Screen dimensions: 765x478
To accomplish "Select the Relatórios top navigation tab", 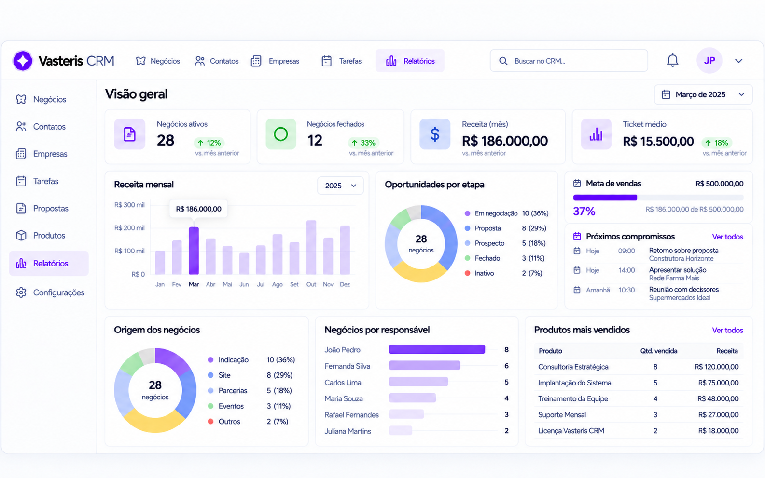I will pyautogui.click(x=410, y=61).
